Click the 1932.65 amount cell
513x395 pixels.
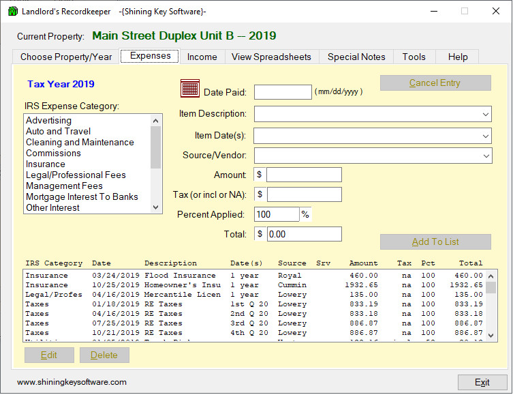tap(361, 285)
